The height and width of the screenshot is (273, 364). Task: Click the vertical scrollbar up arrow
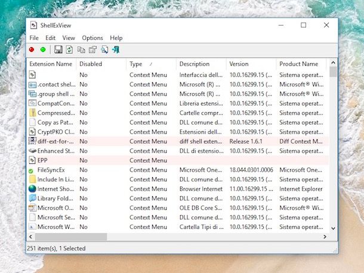[x=333, y=63]
